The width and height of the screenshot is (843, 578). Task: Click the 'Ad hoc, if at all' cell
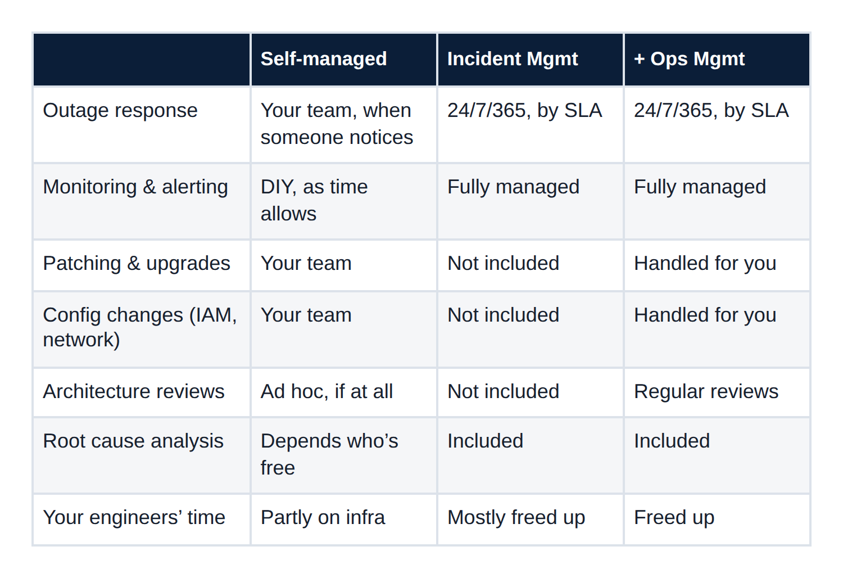pos(343,392)
